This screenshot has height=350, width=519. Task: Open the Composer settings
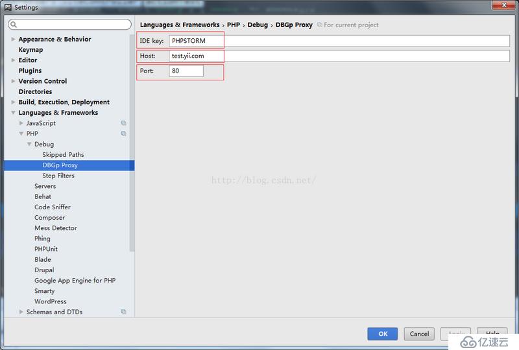click(50, 218)
